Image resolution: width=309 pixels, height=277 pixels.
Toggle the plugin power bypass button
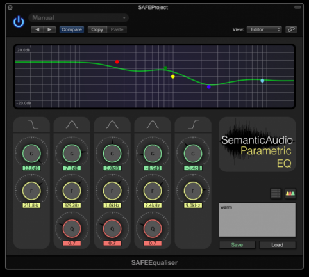[19, 22]
